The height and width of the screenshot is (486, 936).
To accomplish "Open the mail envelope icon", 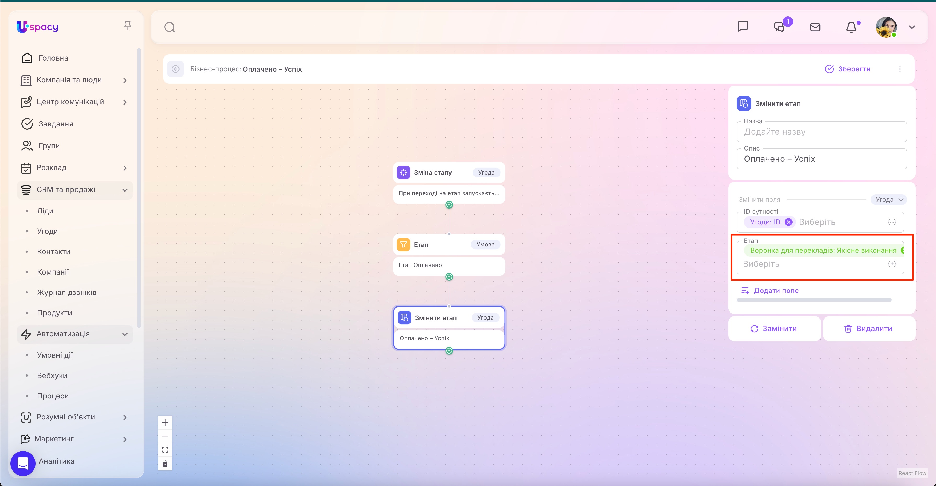I will [815, 27].
